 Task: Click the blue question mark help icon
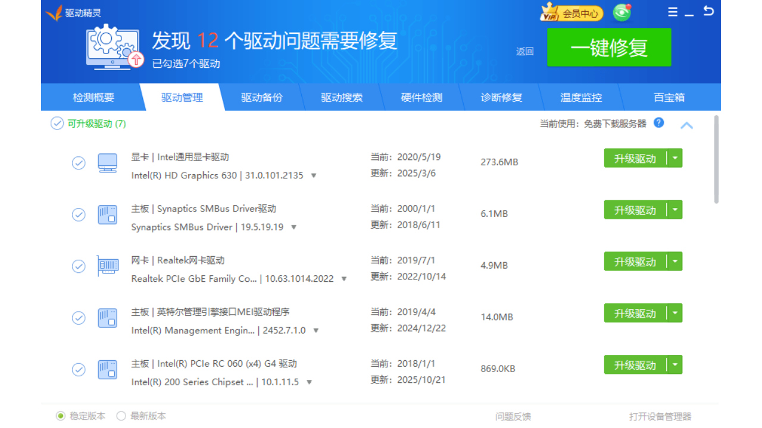pyautogui.click(x=658, y=122)
